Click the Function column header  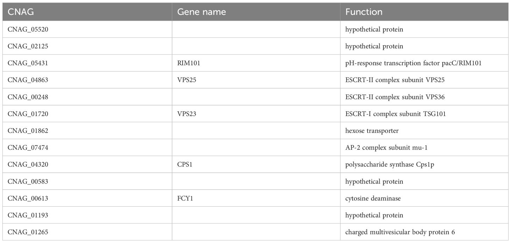424,12
